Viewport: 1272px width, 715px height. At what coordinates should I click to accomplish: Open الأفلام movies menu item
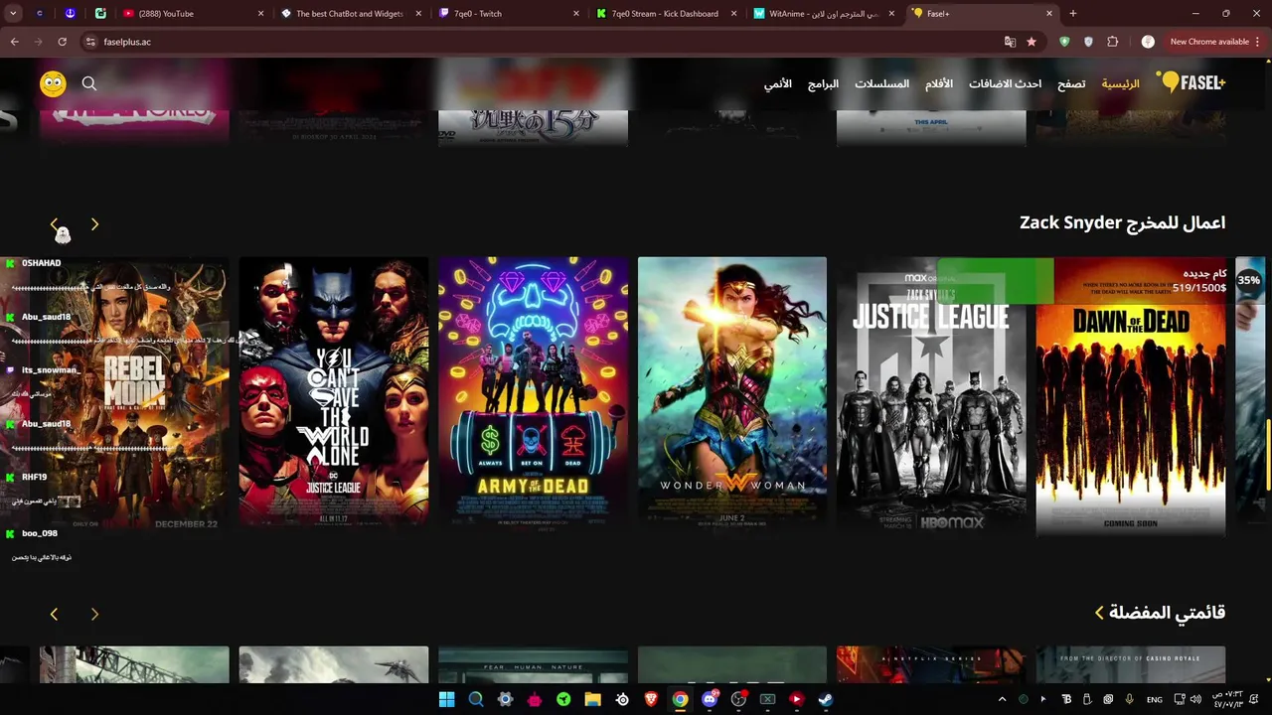(x=939, y=83)
